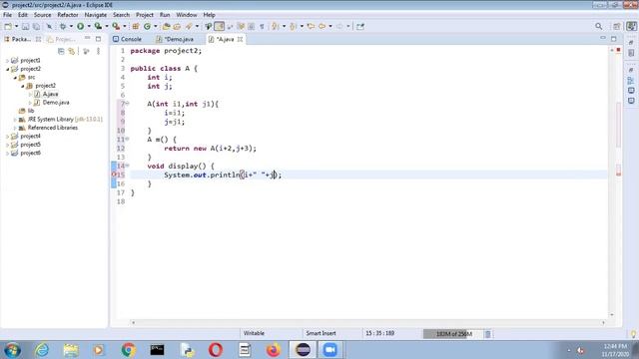
Task: Open the Source menu
Action: (42, 15)
